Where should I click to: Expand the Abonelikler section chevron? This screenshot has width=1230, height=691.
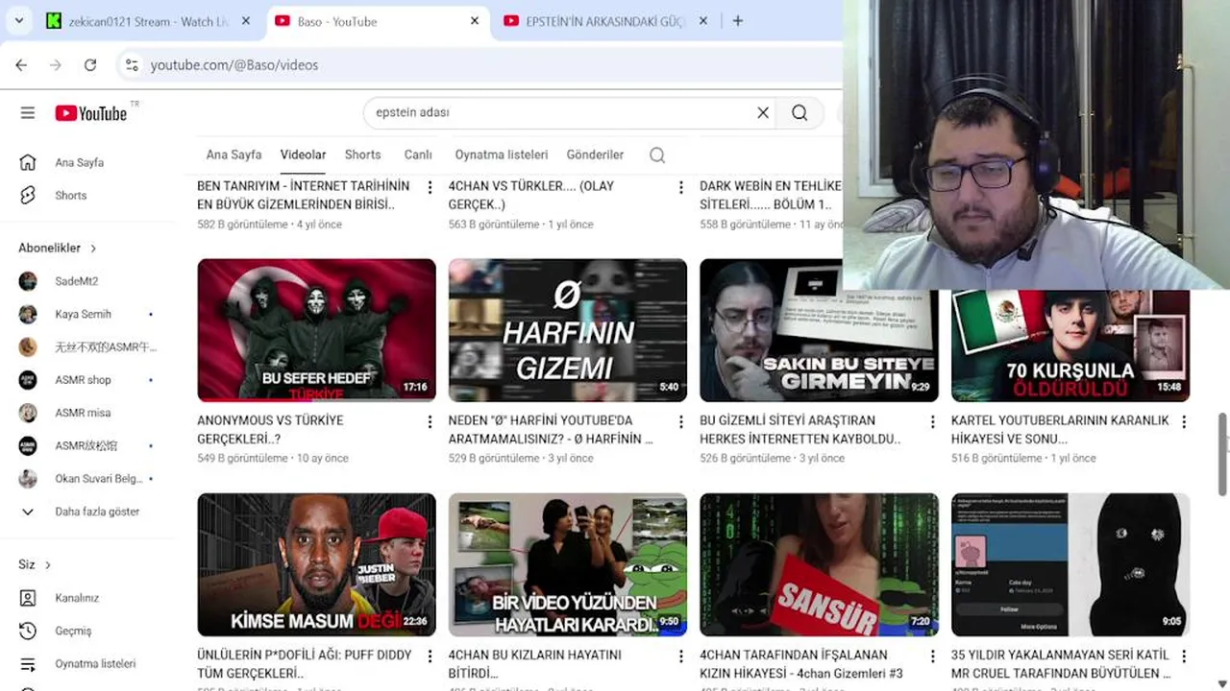93,249
